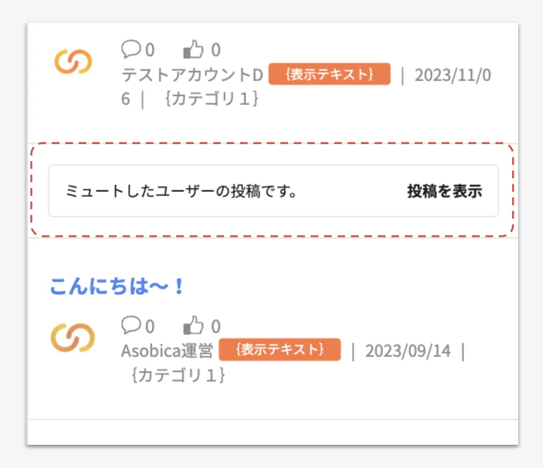Viewport: 543px width, 468px height.
Task: Select {カテゴリ１} on the テストアカウントD post
Action: tap(211, 99)
